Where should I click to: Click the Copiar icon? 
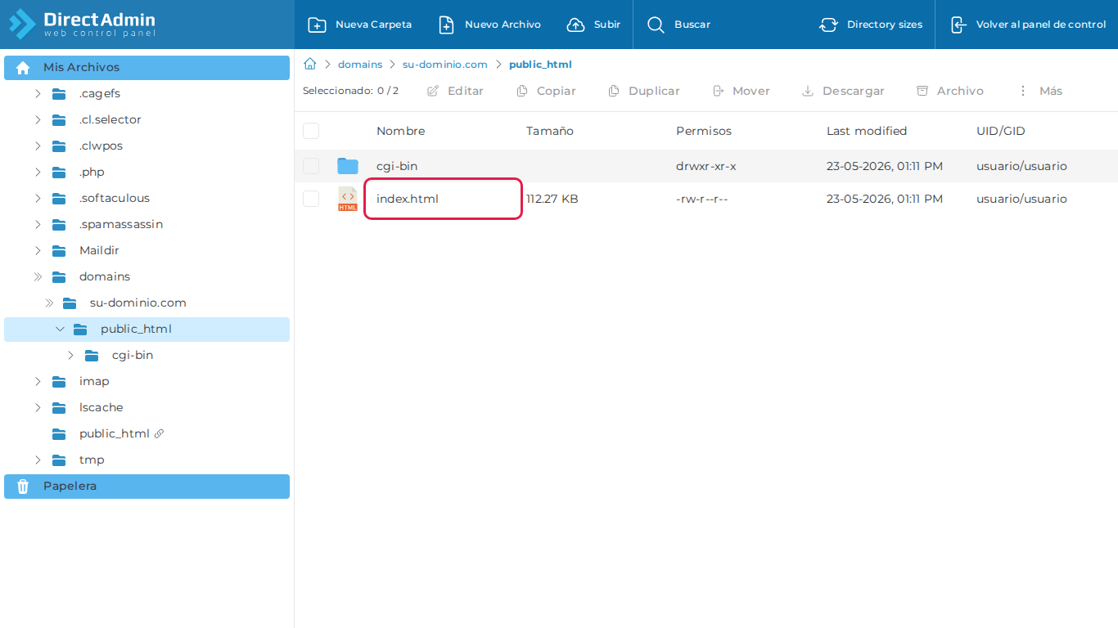pyautogui.click(x=522, y=91)
